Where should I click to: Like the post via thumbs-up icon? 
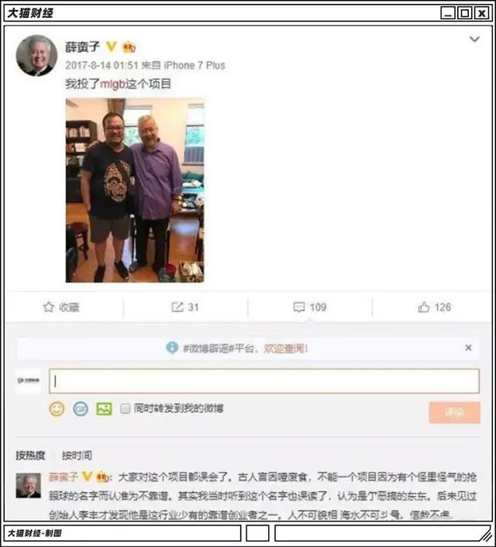pyautogui.click(x=423, y=307)
